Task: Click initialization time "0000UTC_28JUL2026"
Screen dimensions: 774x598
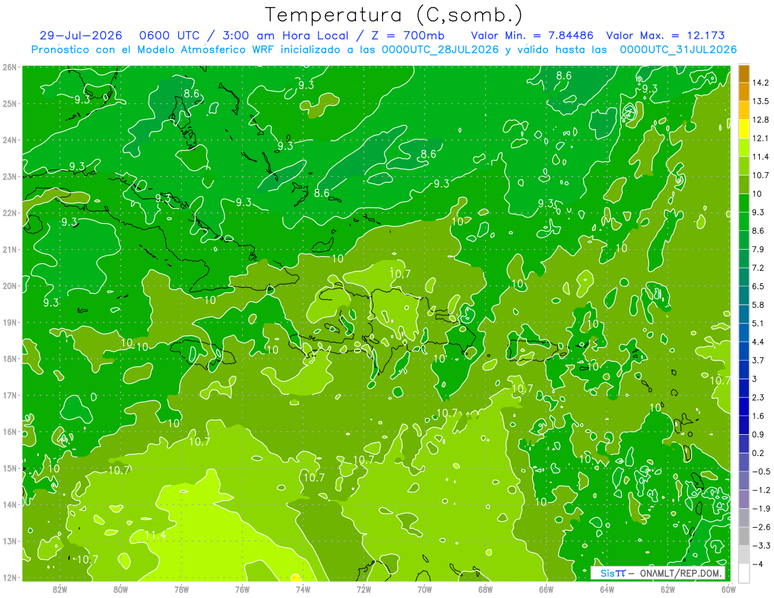Action: (x=440, y=49)
